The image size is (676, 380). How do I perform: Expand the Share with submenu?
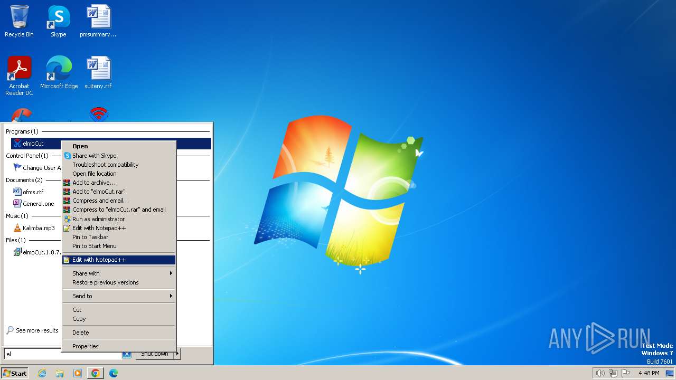118,273
